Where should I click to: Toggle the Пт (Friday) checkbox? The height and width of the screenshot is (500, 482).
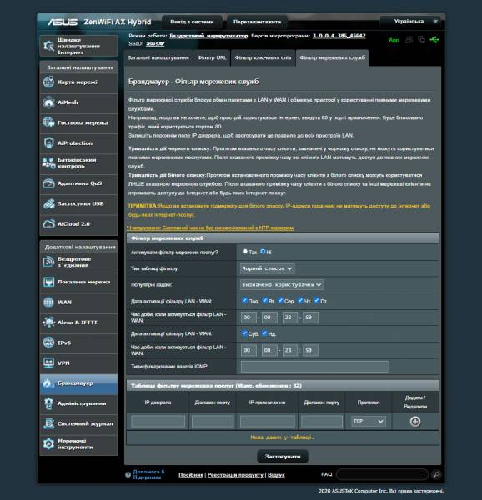pos(316,300)
